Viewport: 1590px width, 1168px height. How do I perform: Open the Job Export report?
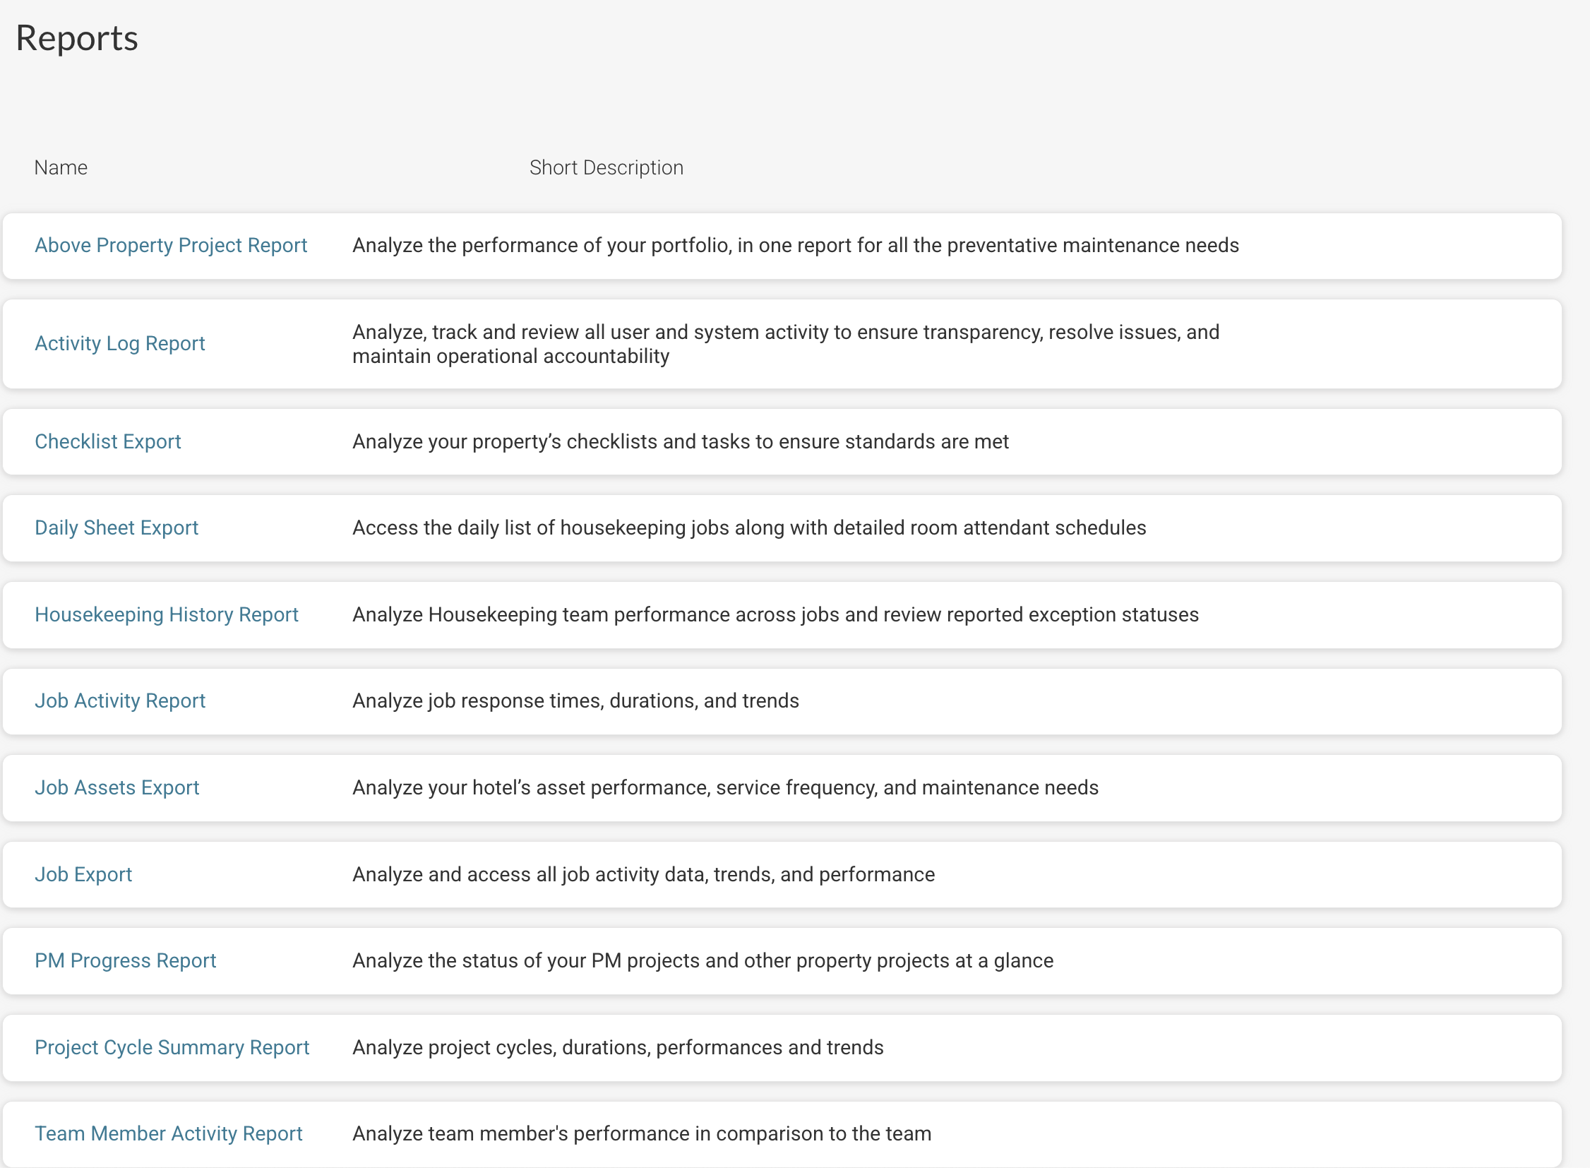tap(83, 874)
